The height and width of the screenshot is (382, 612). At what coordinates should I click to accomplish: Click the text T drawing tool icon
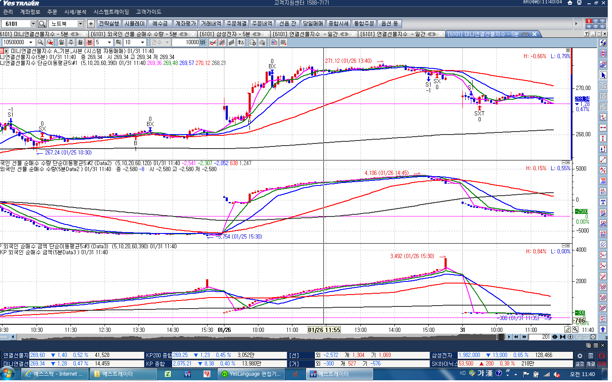click(603, 202)
